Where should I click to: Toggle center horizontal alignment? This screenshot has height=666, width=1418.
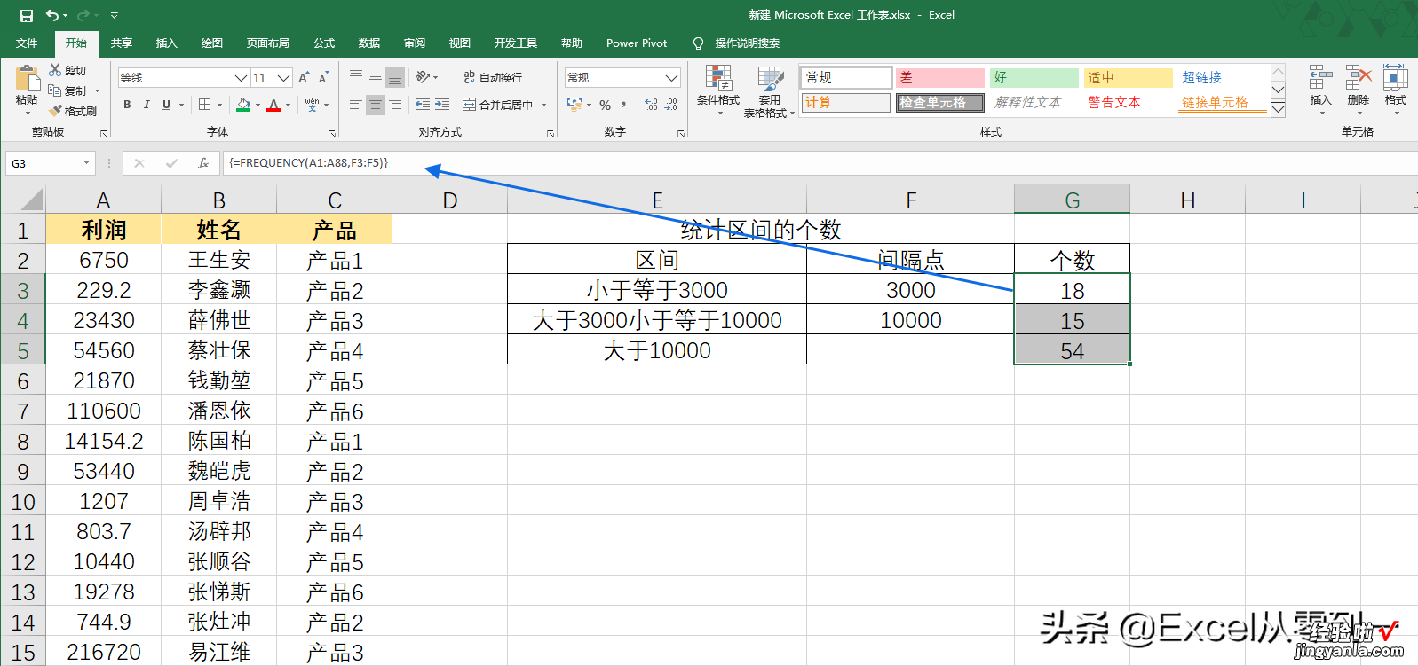376,105
